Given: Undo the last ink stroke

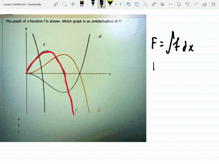Looking at the screenshot, I should [x=188, y=4].
